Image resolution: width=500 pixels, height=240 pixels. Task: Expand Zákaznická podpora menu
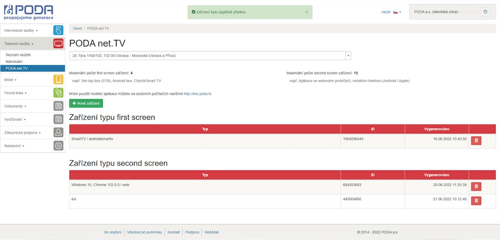tap(22, 132)
